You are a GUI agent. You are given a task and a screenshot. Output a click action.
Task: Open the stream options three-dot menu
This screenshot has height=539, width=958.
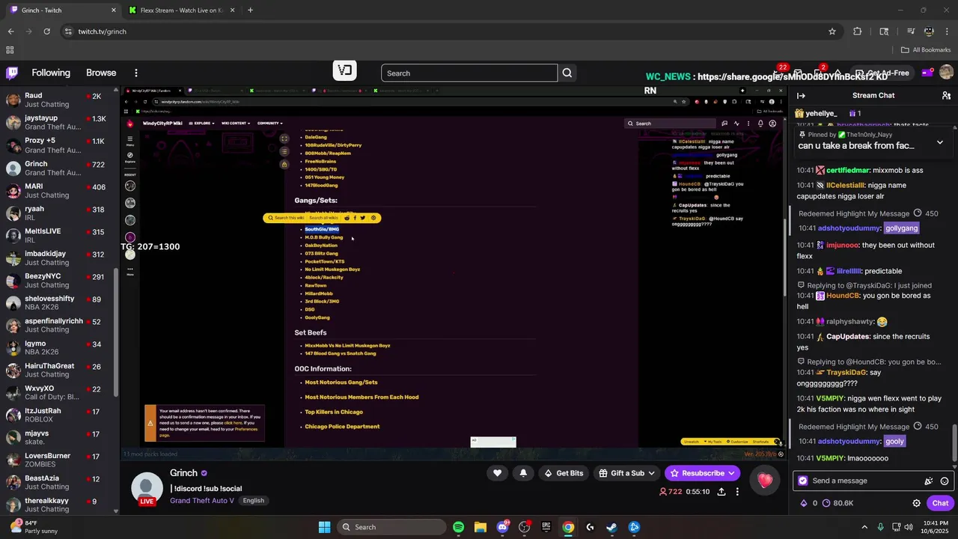(737, 492)
